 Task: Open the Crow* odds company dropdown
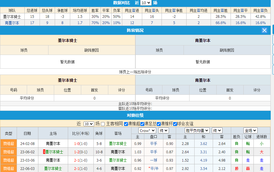tap(147, 130)
